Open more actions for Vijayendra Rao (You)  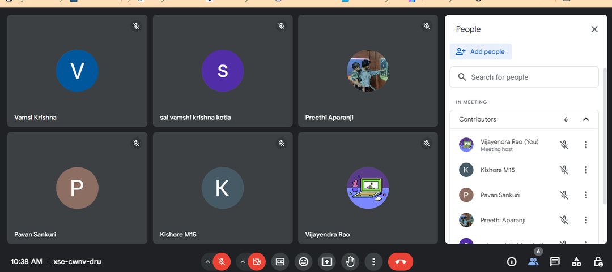(585, 145)
